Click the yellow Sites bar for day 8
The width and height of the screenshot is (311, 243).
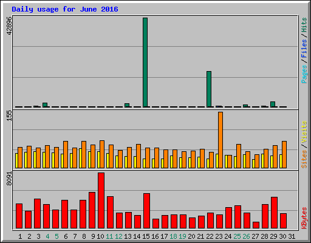[80, 158]
